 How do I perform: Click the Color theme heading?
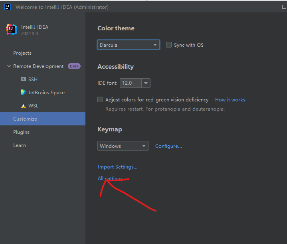(x=116, y=28)
